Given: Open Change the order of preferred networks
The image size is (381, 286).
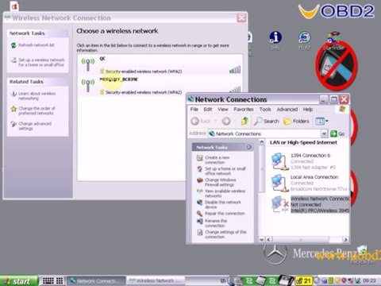Looking at the screenshot, I should click(33, 110).
